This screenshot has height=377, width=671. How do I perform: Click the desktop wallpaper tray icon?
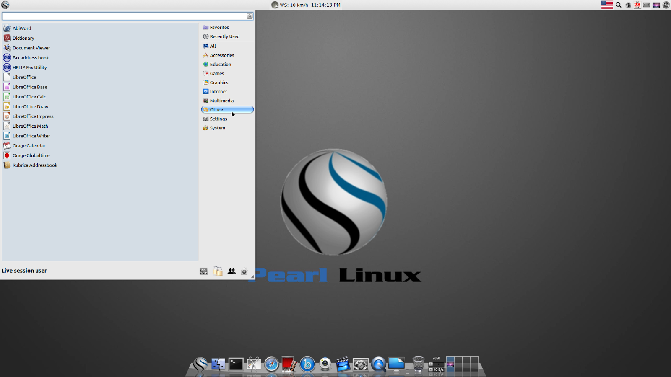(656, 5)
